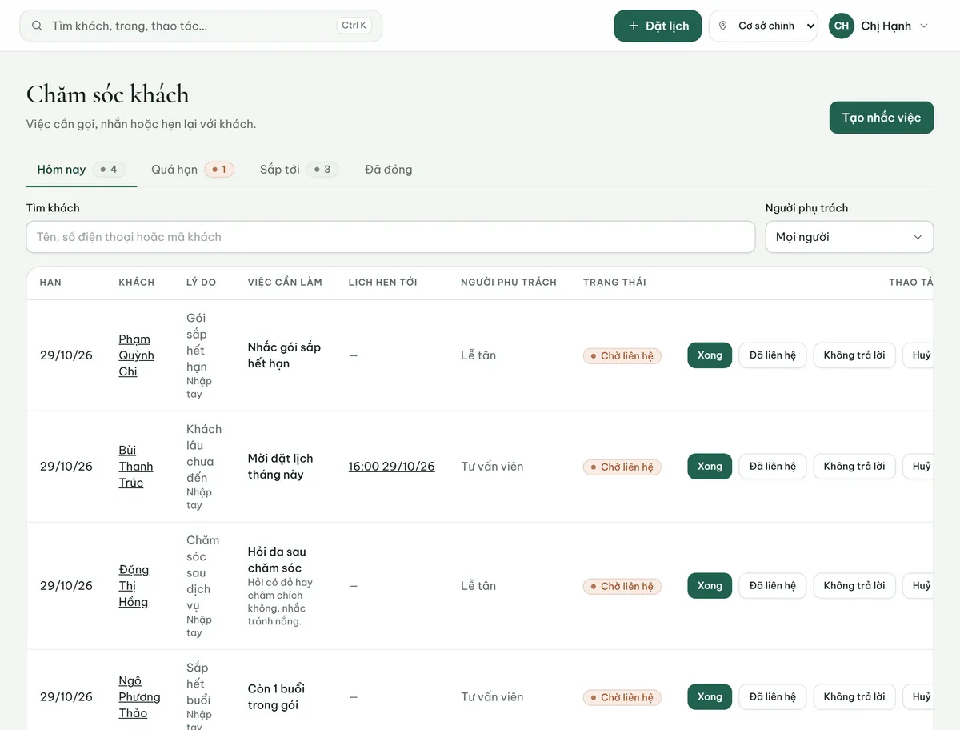Mark Ngô Phương Thảo task Xong
960x730 pixels.
click(x=710, y=696)
